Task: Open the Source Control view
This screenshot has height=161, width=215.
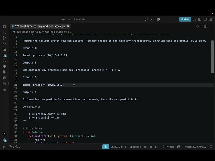Action: pos(4,38)
